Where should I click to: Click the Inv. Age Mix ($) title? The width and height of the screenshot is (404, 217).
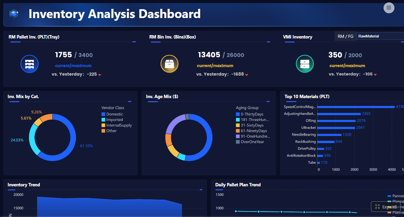[x=162, y=96]
